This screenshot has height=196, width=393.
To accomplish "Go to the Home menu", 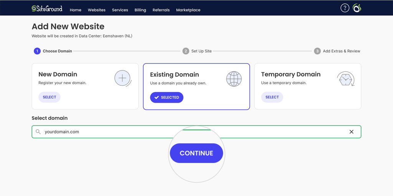I will click(76, 10).
